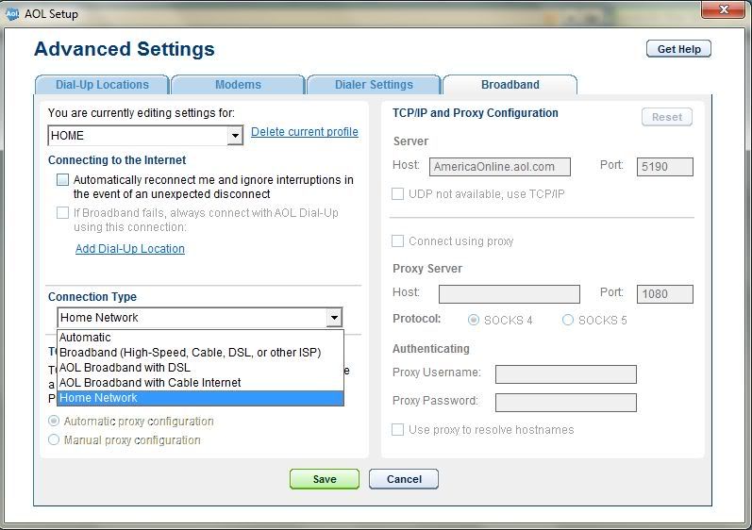This screenshot has width=752, height=530.
Task: Toggle If Broadband fails dial-up checkbox
Action: [x=63, y=213]
